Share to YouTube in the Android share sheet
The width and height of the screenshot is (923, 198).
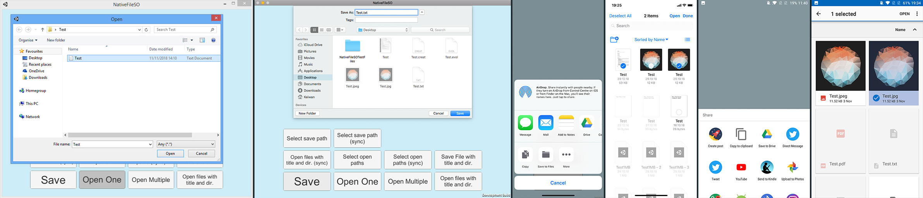coord(741,167)
